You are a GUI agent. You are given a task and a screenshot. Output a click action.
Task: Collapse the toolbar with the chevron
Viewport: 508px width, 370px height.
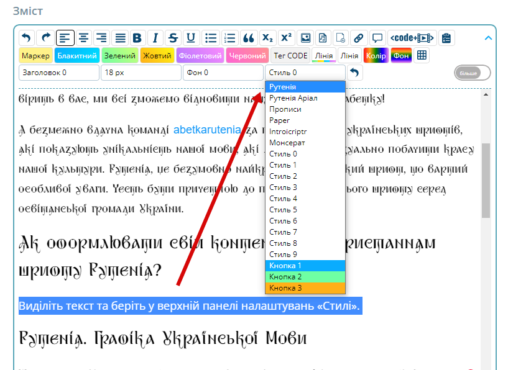tap(488, 38)
